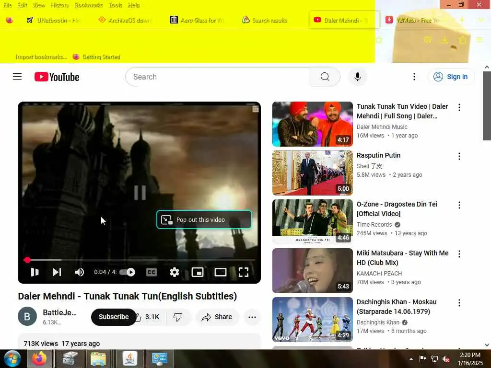Open the Miki Matsubara Stay With Me thumbnail
The image size is (491, 368).
pyautogui.click(x=313, y=270)
